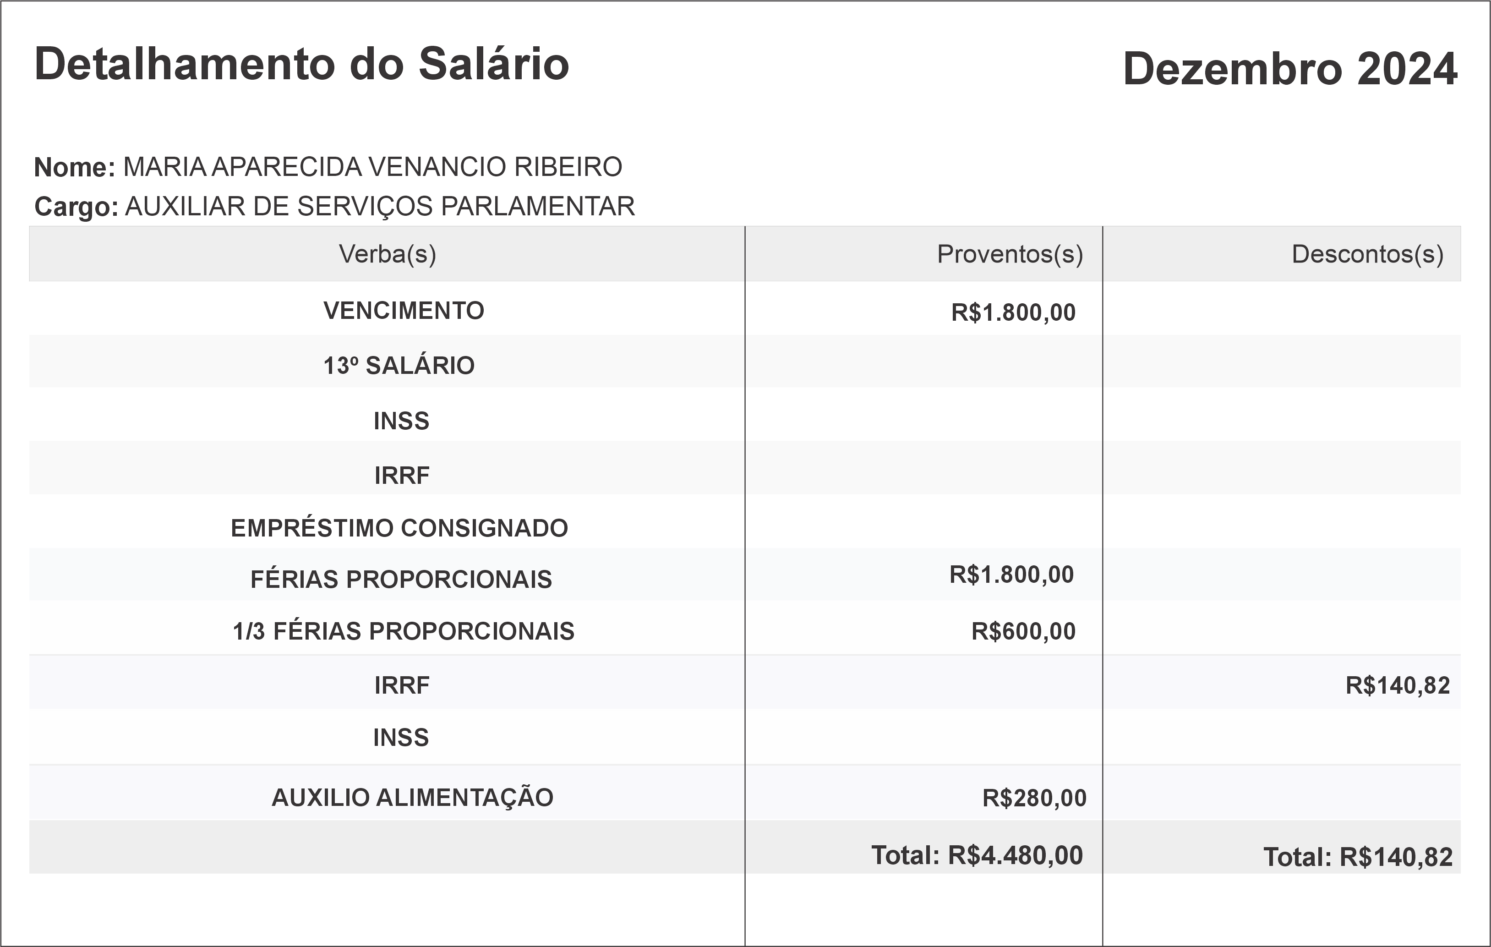
Task: Click the "1/3 FÉRIAS PROPORCIONAIS" label
Action: click(404, 631)
